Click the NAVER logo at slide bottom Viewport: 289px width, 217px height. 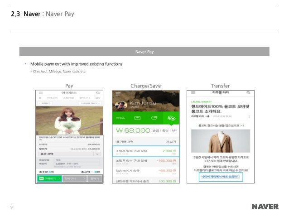tap(265, 207)
